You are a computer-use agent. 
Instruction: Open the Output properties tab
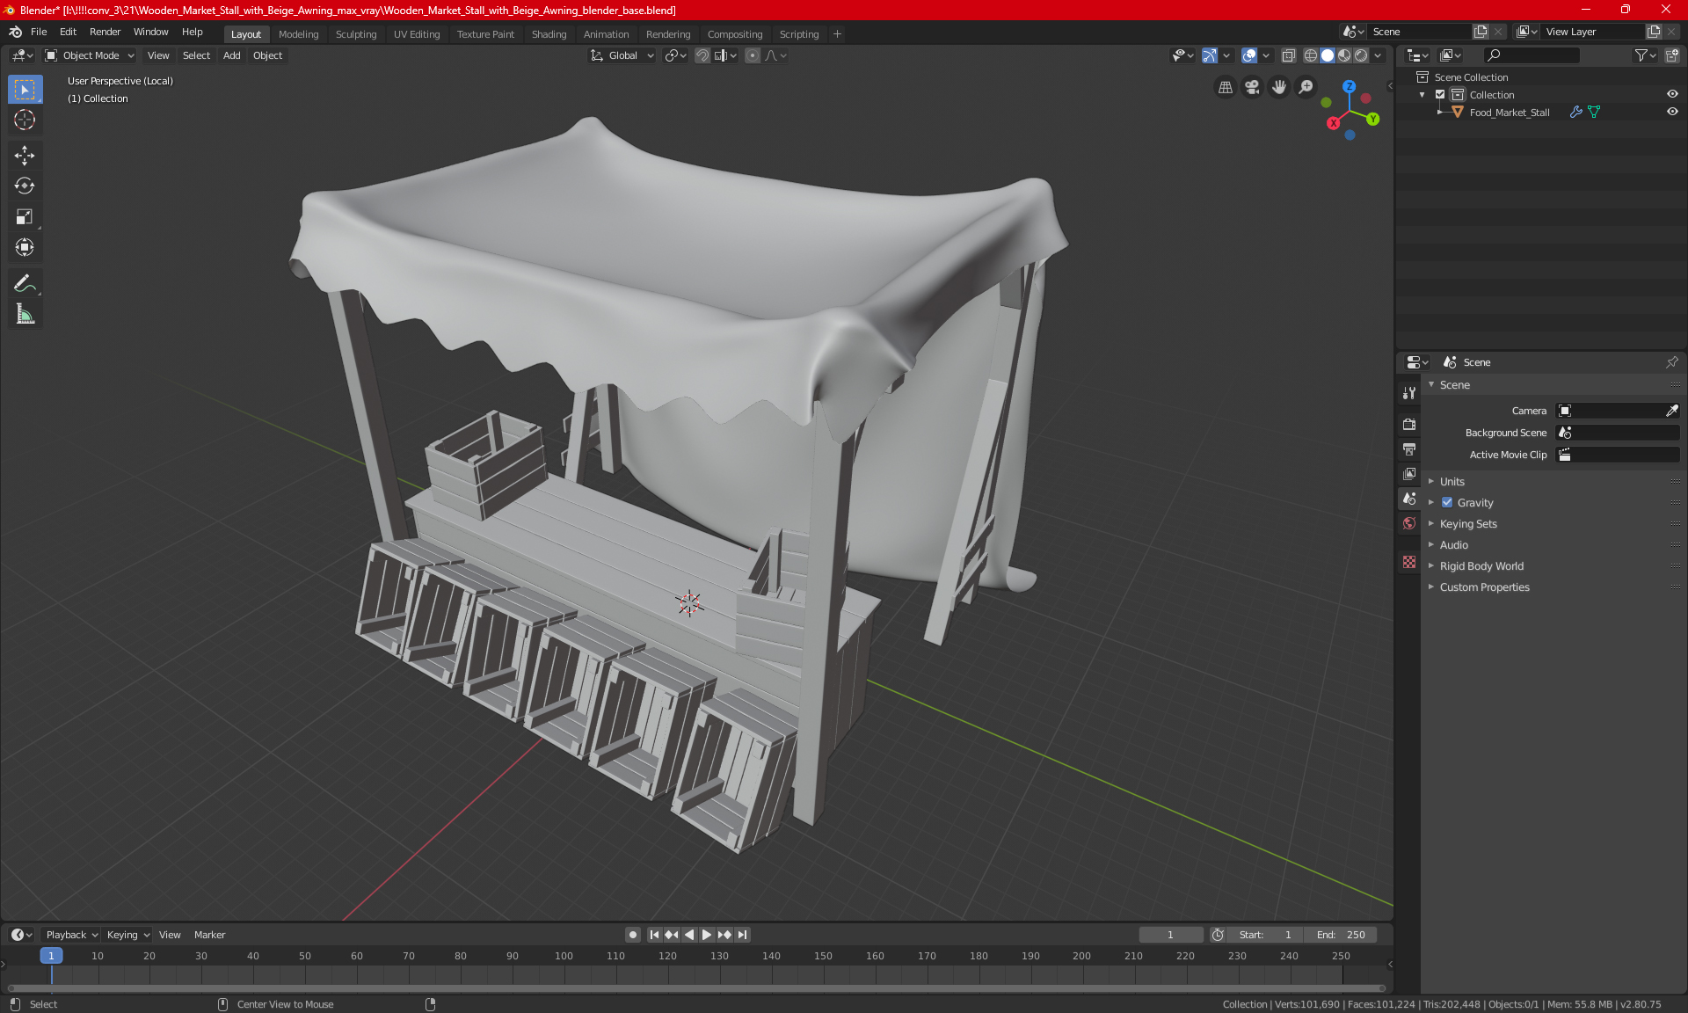pyautogui.click(x=1409, y=448)
